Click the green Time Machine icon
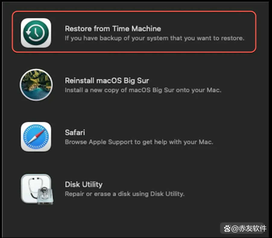The width and height of the screenshot is (272, 238). (x=36, y=33)
